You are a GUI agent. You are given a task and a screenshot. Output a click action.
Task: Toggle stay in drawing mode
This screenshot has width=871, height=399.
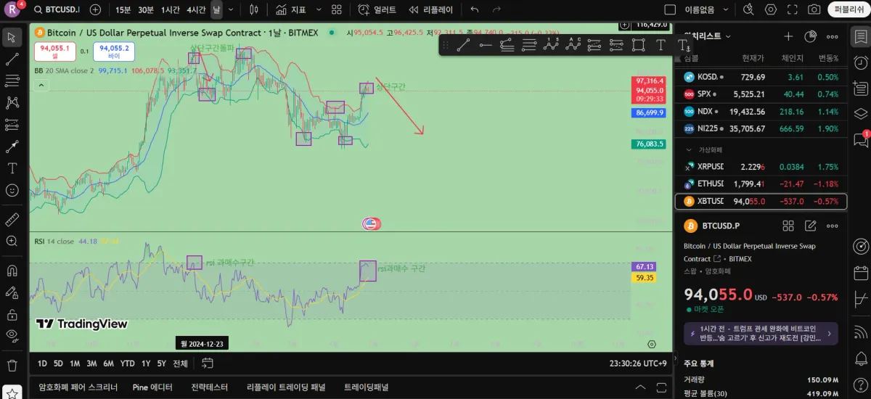12,292
